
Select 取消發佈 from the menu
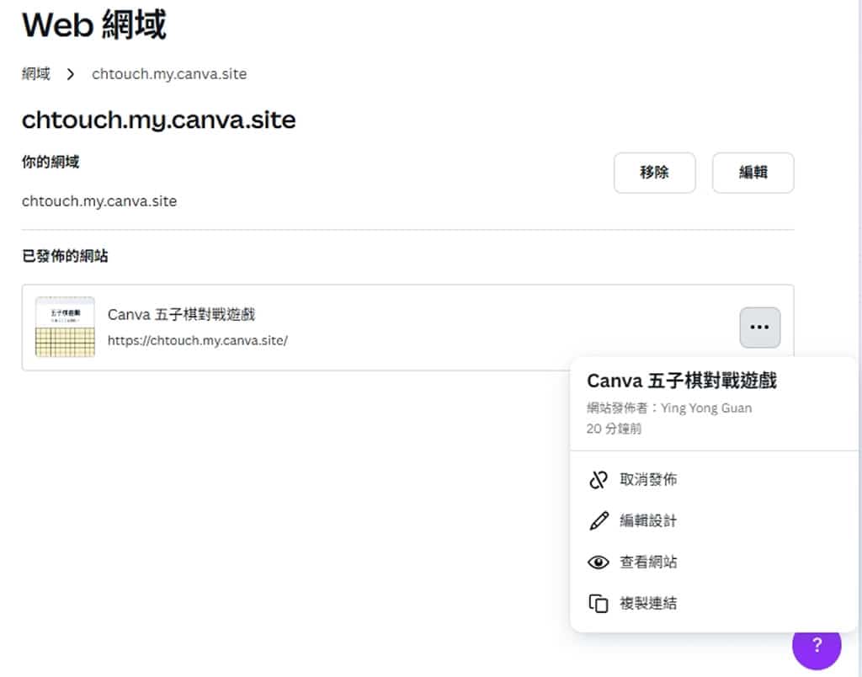714,480
